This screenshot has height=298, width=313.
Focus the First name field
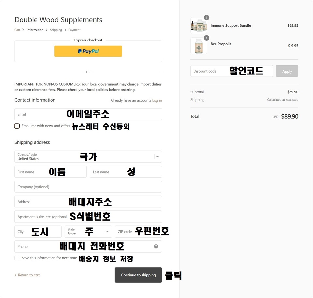[x=51, y=172]
